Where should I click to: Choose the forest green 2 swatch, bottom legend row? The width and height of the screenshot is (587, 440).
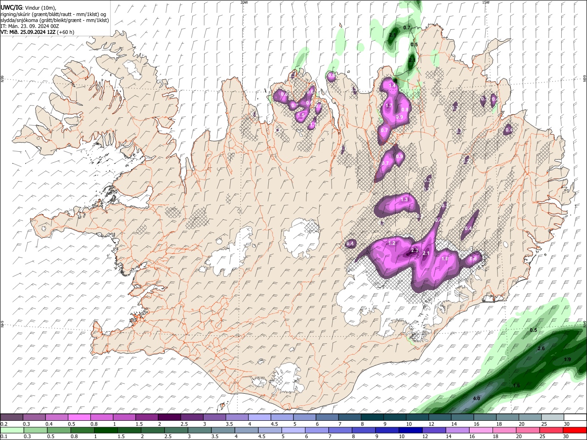tap(153, 430)
